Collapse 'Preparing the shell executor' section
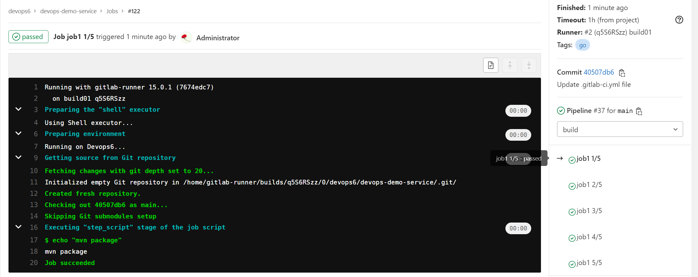The width and height of the screenshot is (698, 277). pos(19,109)
